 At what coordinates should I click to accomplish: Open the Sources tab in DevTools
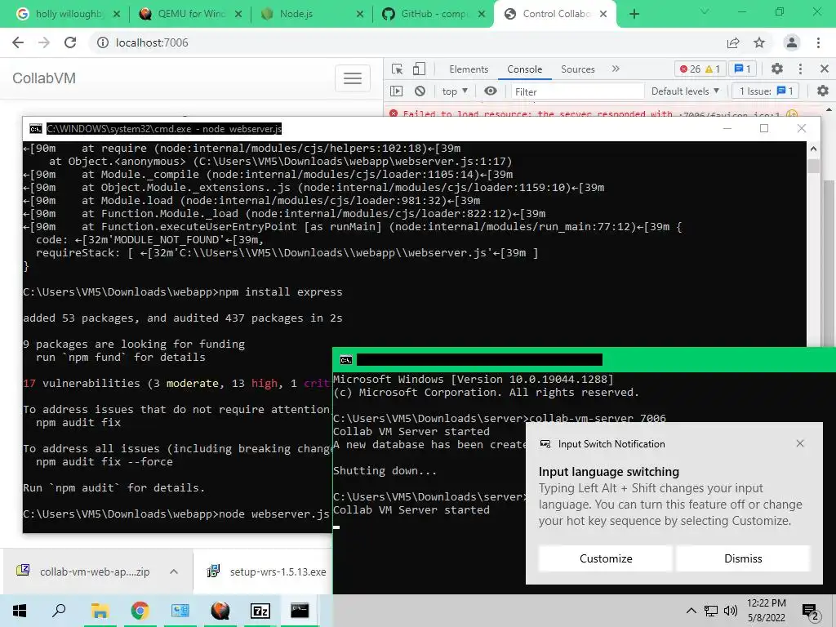577,69
